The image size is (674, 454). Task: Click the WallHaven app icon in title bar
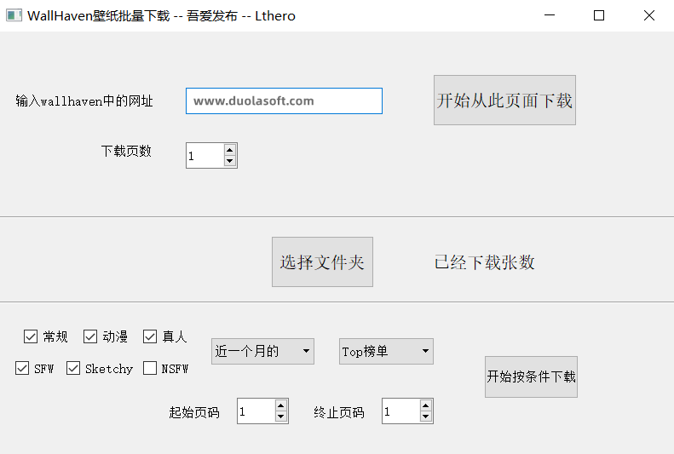(14, 16)
